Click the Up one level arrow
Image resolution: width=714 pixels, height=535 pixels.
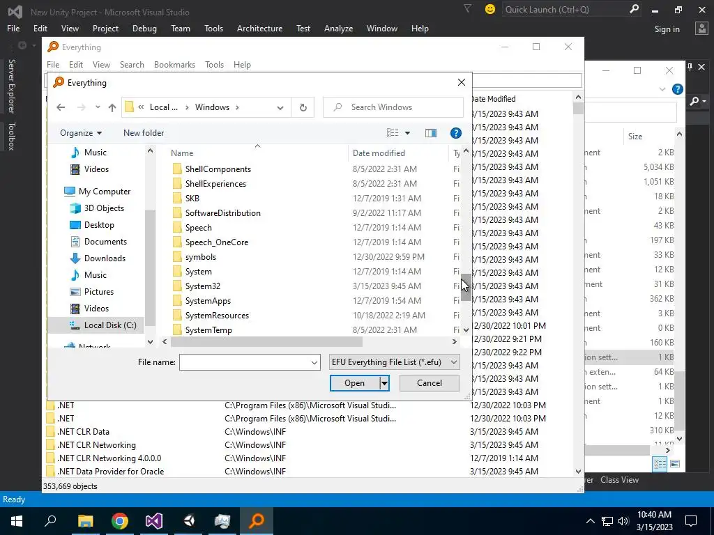pos(112,107)
